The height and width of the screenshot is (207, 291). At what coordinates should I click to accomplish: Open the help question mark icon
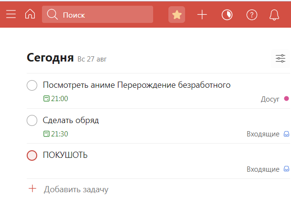point(251,15)
